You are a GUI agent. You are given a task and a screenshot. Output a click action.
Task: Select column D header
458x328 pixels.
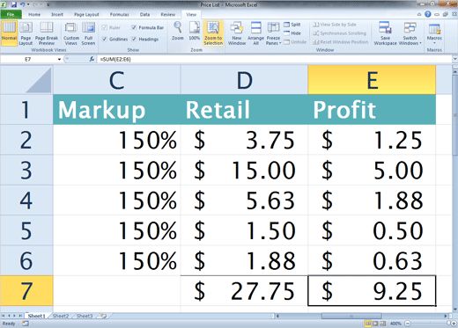tap(244, 80)
